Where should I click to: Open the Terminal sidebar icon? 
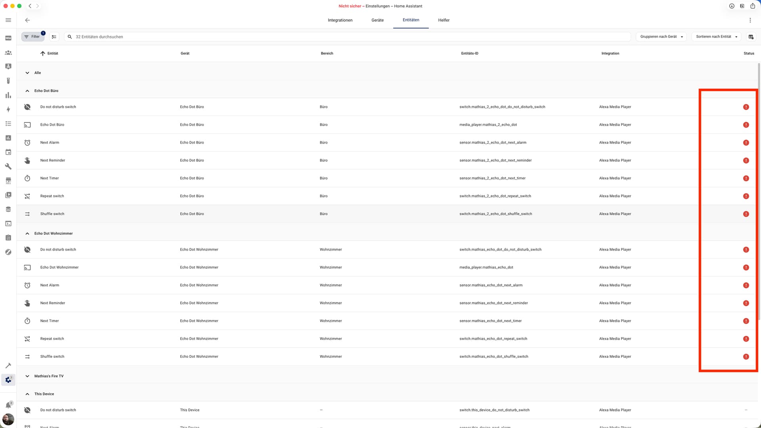[x=8, y=224]
